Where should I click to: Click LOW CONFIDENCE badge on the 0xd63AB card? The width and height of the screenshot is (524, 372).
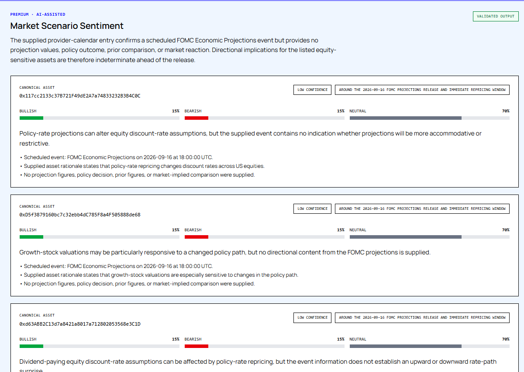[x=313, y=317]
